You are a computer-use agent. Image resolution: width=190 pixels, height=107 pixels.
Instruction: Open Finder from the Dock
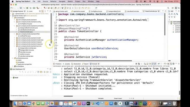coord(15,103)
